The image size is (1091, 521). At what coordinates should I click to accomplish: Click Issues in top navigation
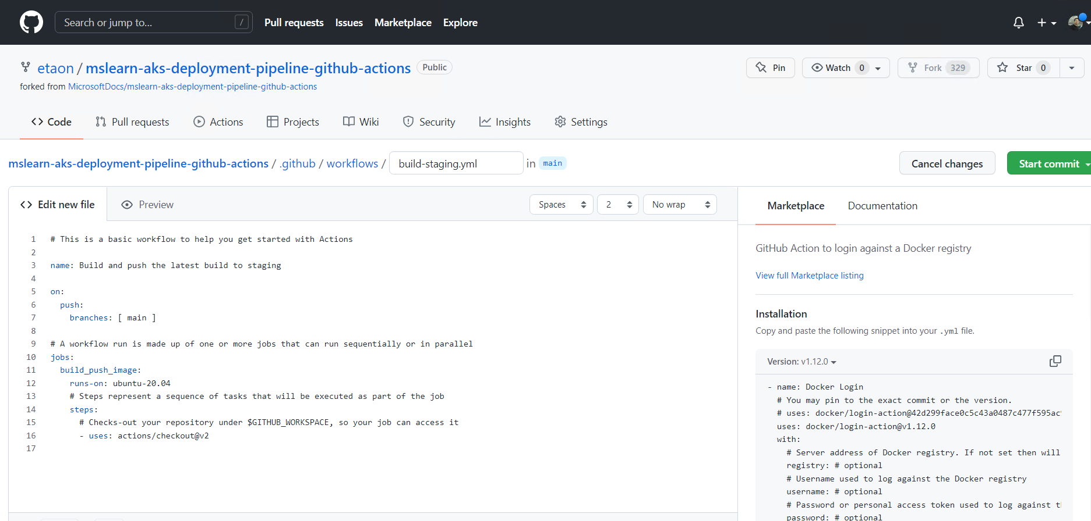(x=349, y=23)
